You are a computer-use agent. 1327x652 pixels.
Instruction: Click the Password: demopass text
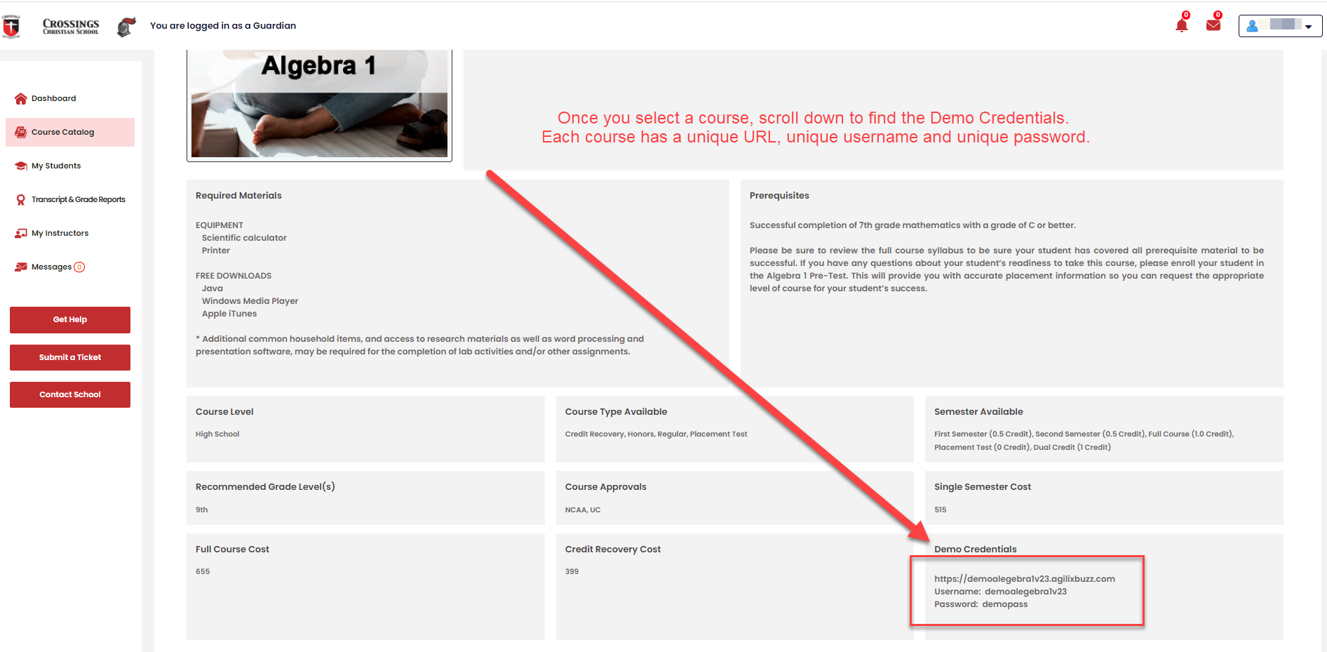pyautogui.click(x=981, y=604)
